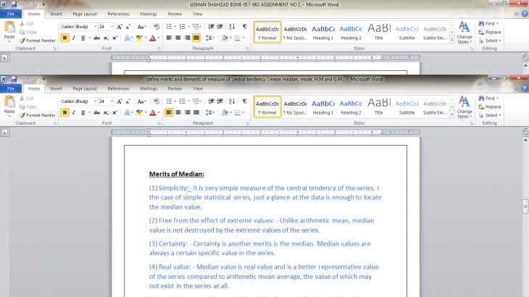Click the red Font Color button in the lower ribbon
The width and height of the screenshot is (529, 297).
(x=153, y=112)
